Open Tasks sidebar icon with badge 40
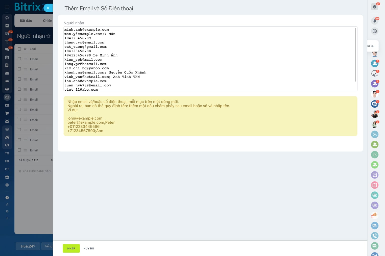The height and width of the screenshot is (256, 385). [7, 34]
